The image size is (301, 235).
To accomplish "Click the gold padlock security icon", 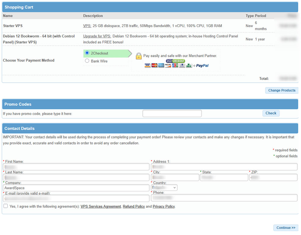I will point(138,56).
